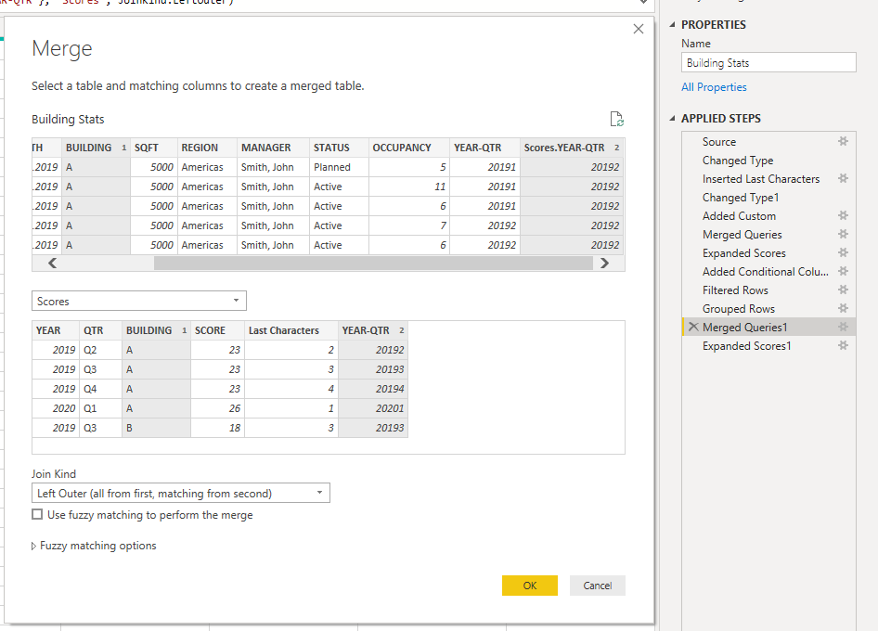Open gear icon for Merged Queries1 step
The width and height of the screenshot is (878, 631).
point(843,327)
